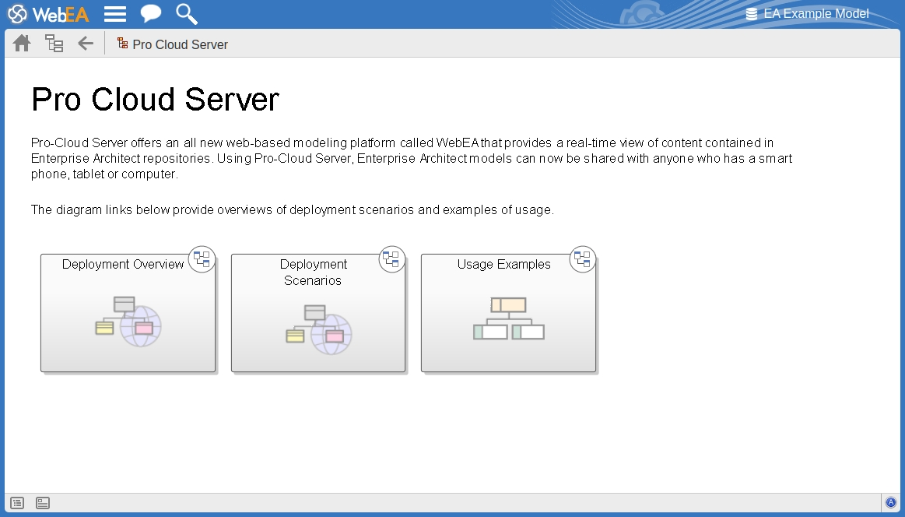Click the diagram badge on Usage Examples
Image resolution: width=905 pixels, height=517 pixels.
tap(583, 259)
